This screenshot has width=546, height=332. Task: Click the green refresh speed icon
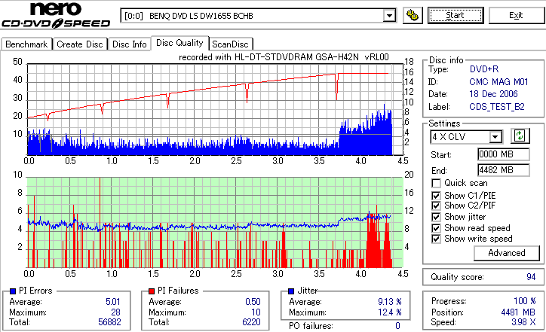pos(520,136)
